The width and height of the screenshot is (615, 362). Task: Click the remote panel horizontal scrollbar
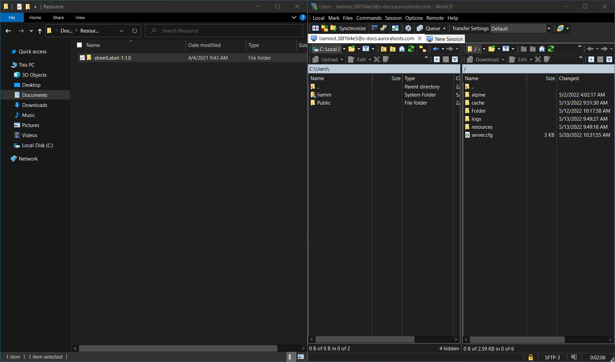tap(517, 340)
